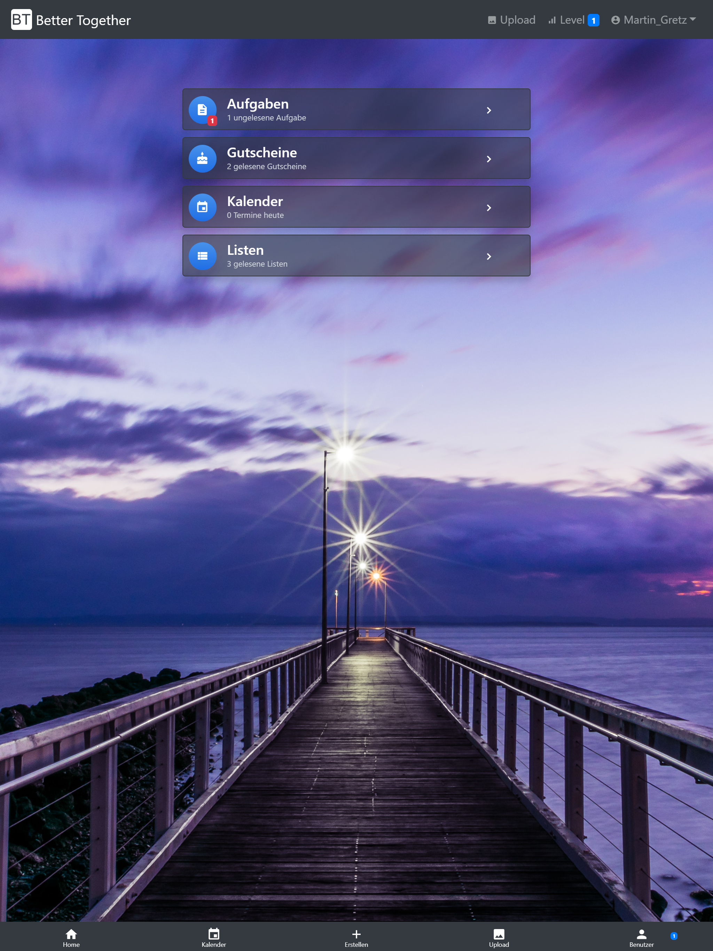This screenshot has height=951, width=713.
Task: Open the Kalender card heading
Action: coord(255,201)
